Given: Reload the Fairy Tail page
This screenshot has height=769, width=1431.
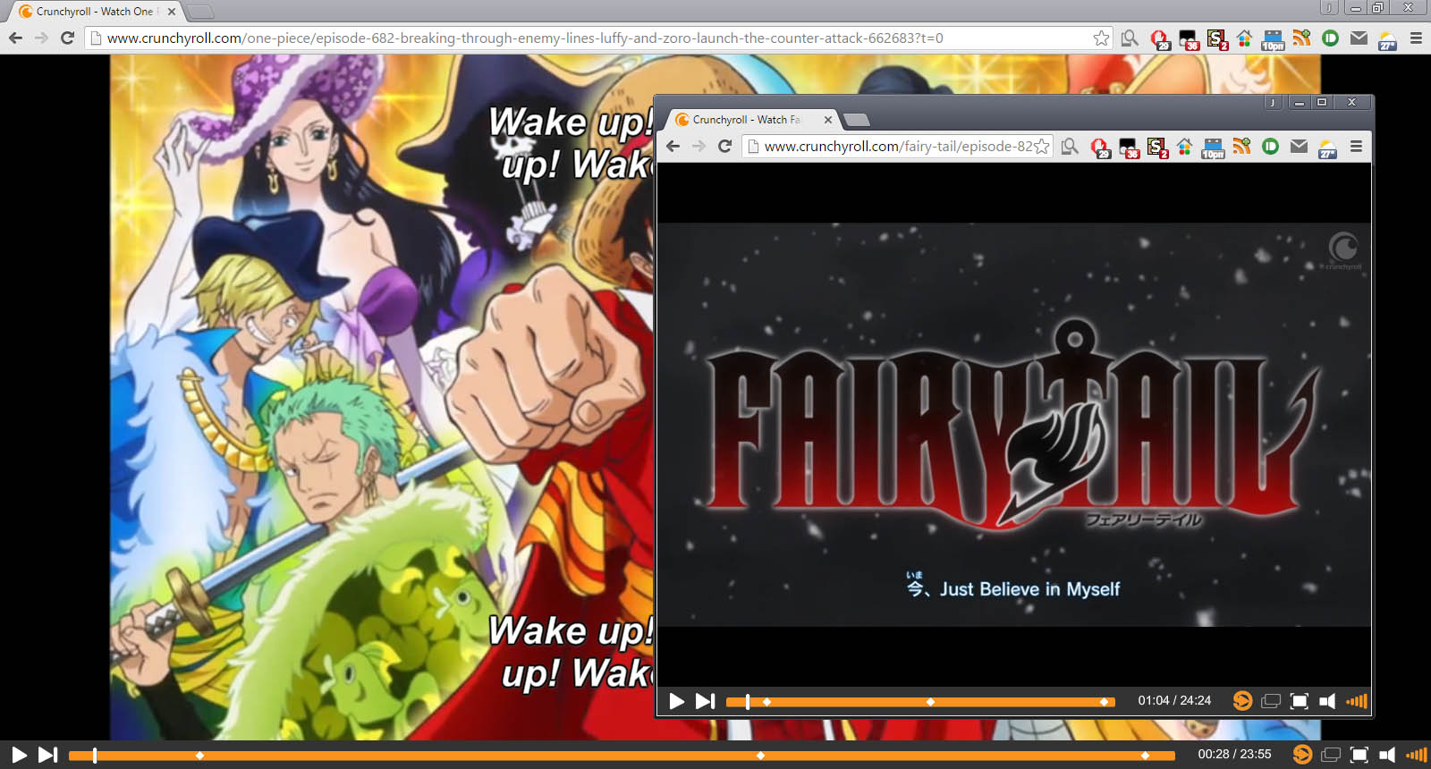Looking at the screenshot, I should tap(725, 146).
